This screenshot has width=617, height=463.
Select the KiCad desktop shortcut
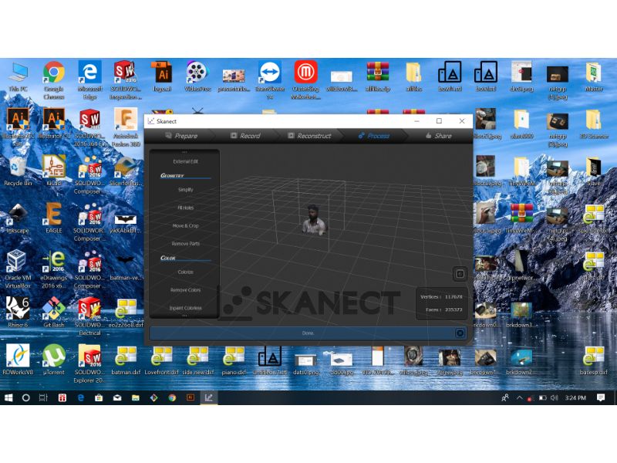coord(54,171)
